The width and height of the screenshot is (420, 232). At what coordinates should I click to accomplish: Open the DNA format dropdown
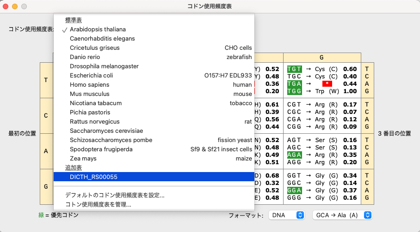click(x=287, y=215)
